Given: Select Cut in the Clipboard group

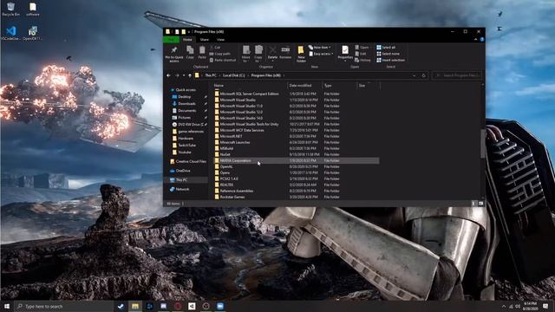Looking at the screenshot, I should (215, 47).
